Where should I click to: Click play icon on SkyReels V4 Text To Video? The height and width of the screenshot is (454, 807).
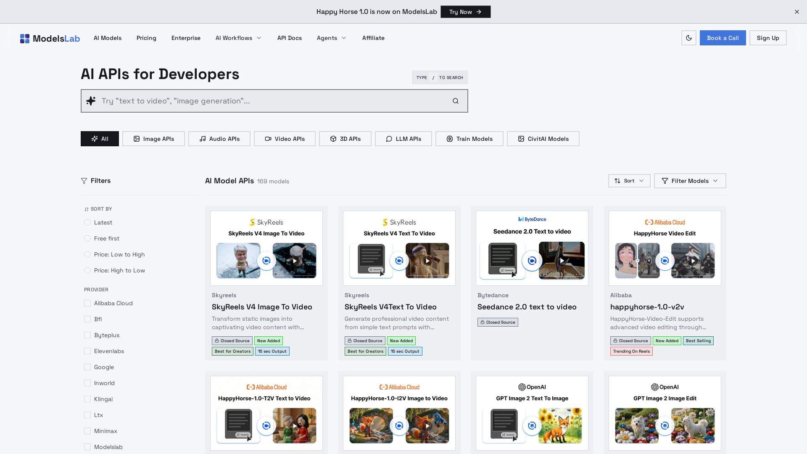(x=427, y=261)
